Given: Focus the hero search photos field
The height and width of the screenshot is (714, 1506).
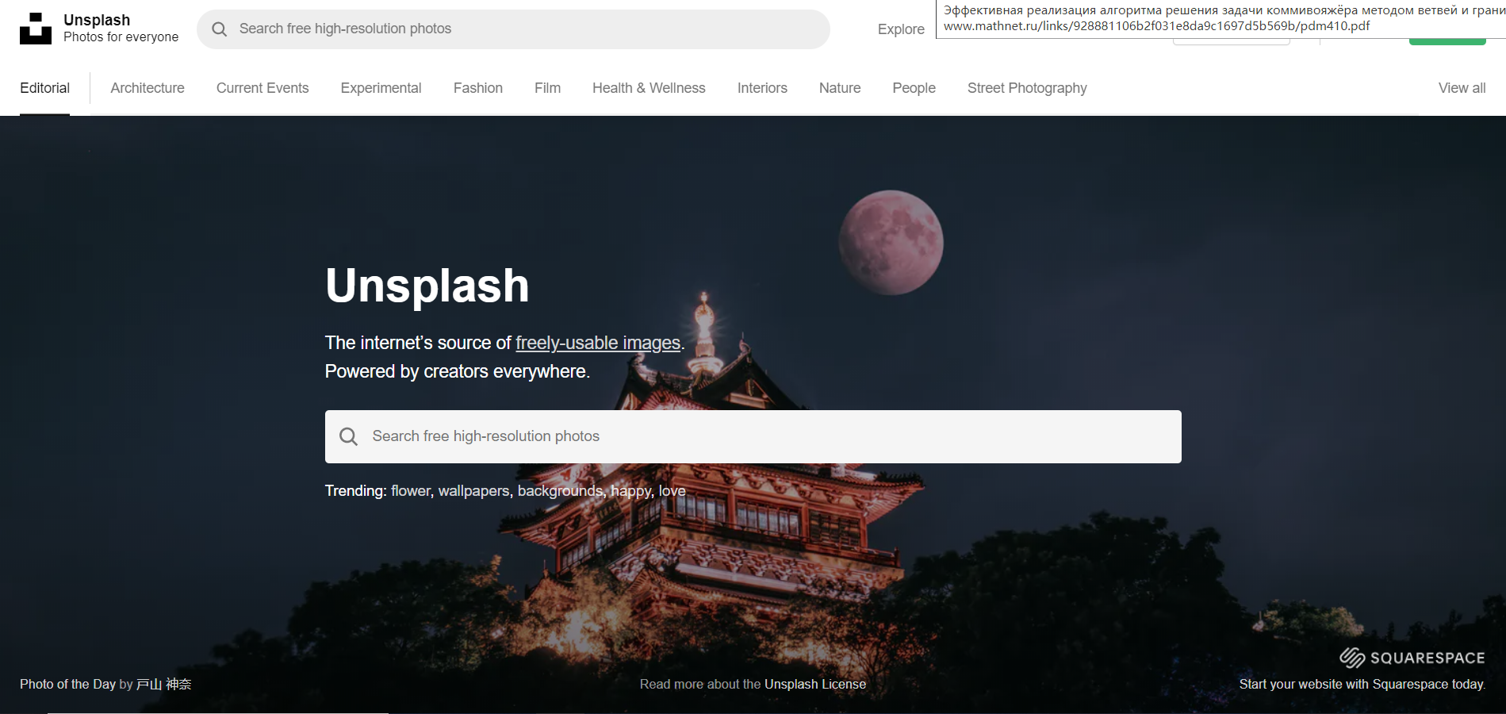Looking at the screenshot, I should tap(753, 436).
